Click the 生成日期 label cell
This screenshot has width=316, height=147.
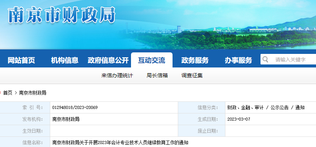coord(202,119)
